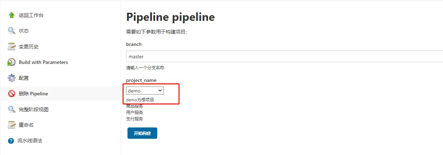Go to the 变更历史 menu item

[29, 47]
